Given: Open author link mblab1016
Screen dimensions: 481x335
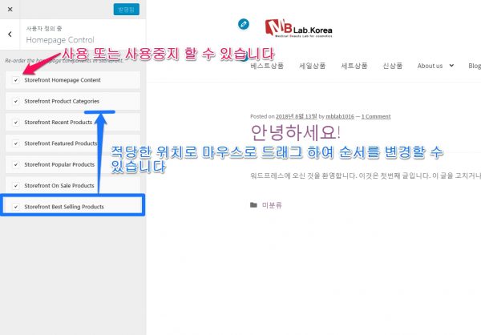Looking at the screenshot, I should [x=340, y=116].
